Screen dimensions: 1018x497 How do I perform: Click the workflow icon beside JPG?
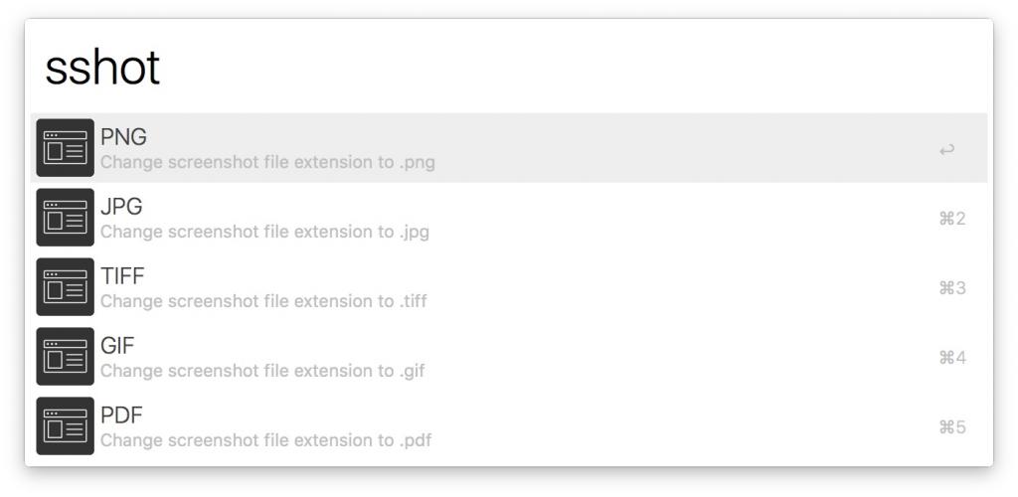[66, 218]
